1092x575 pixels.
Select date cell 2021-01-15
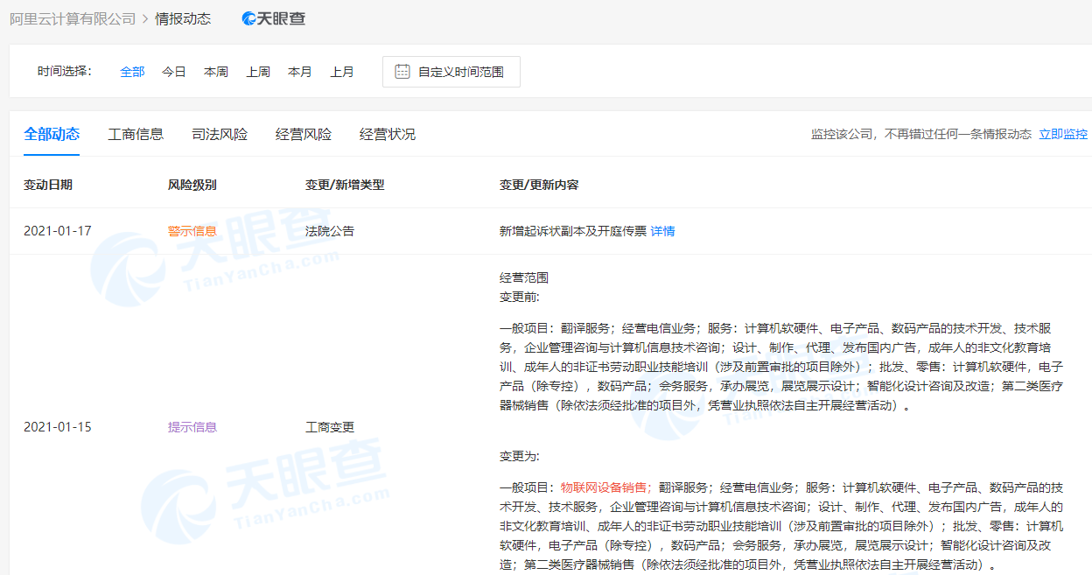(58, 427)
